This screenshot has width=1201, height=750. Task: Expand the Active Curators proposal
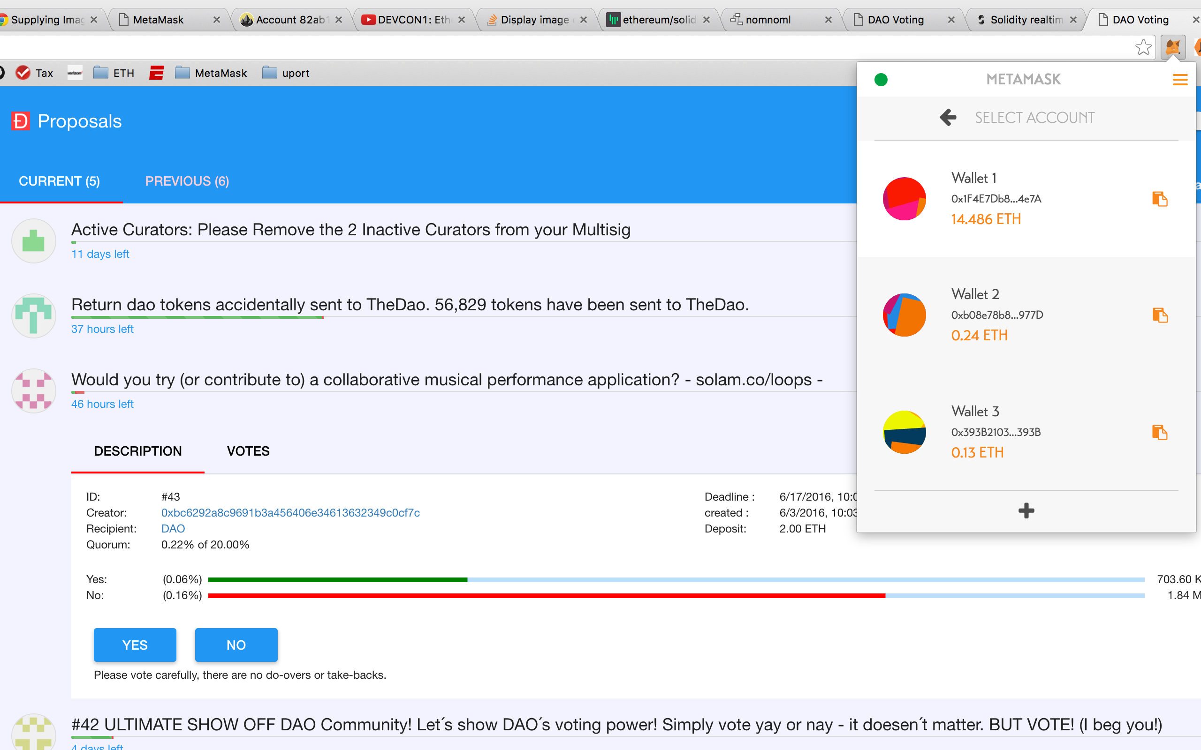(x=351, y=230)
